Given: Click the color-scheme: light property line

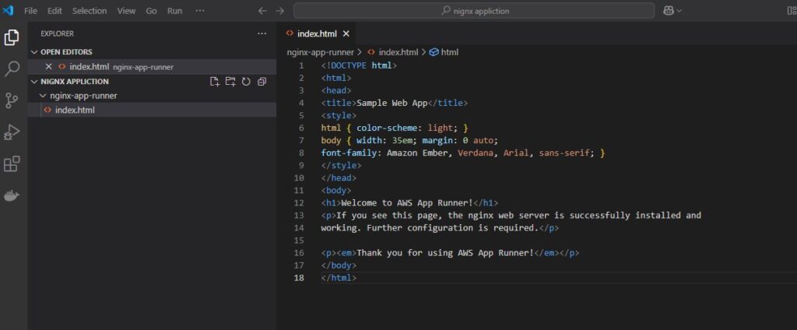Looking at the screenshot, I should 395,128.
